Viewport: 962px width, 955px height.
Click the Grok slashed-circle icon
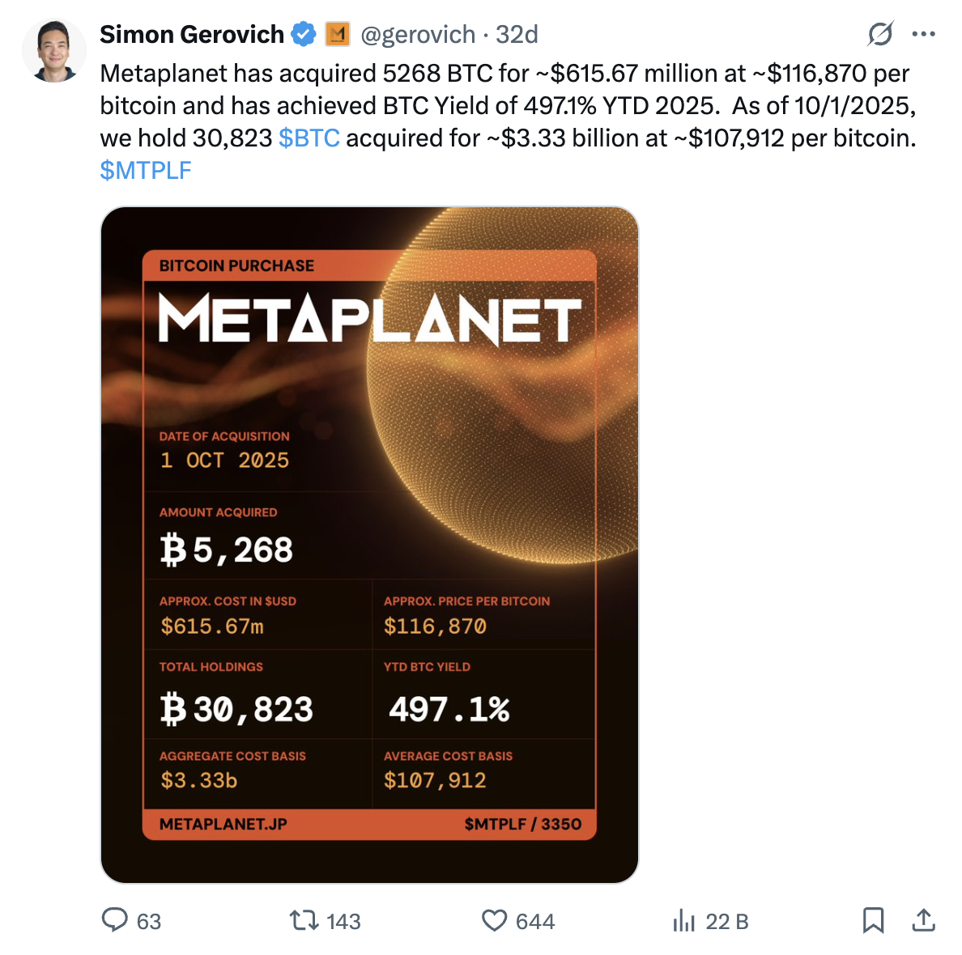tap(879, 34)
